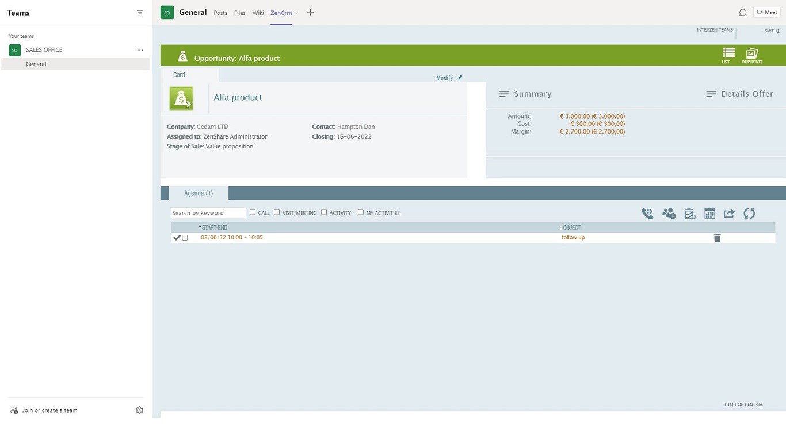Screen dimensions: 786x442
Task: Click the share/export arrow icon
Action: pyautogui.click(x=729, y=214)
